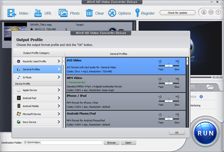Click the DRIVEN_Title1.mpg file name
224x152 pixels.
41,25
